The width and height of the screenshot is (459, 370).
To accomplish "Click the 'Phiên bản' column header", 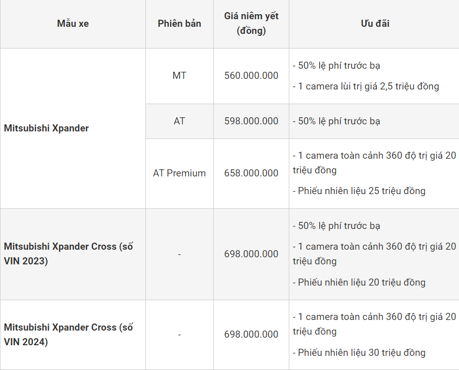I will click(179, 24).
